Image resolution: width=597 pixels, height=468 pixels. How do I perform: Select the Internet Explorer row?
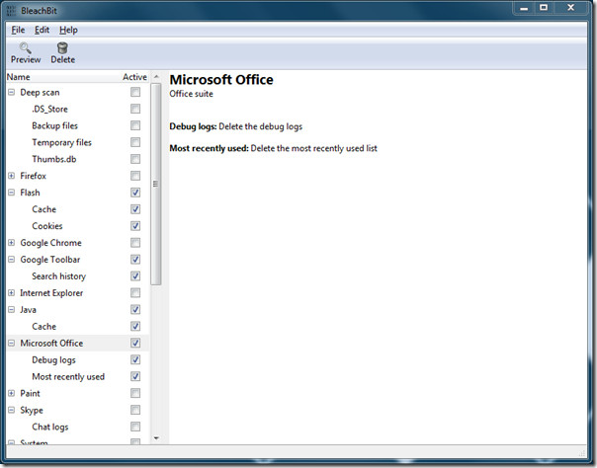(78, 293)
